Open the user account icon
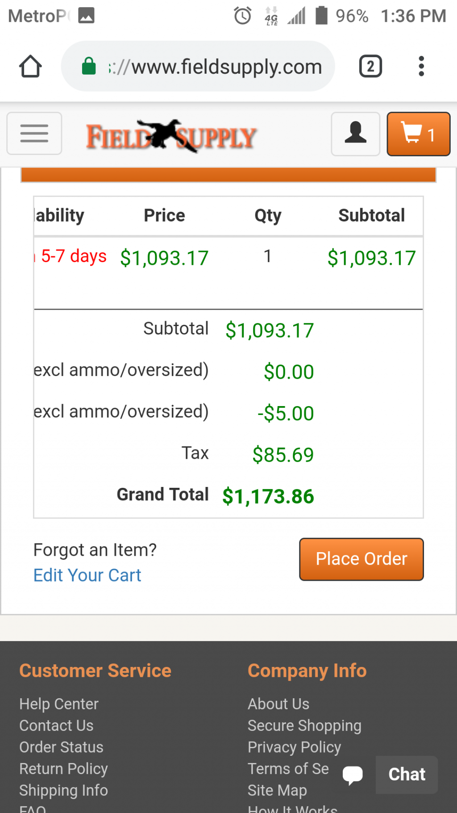 (x=355, y=134)
